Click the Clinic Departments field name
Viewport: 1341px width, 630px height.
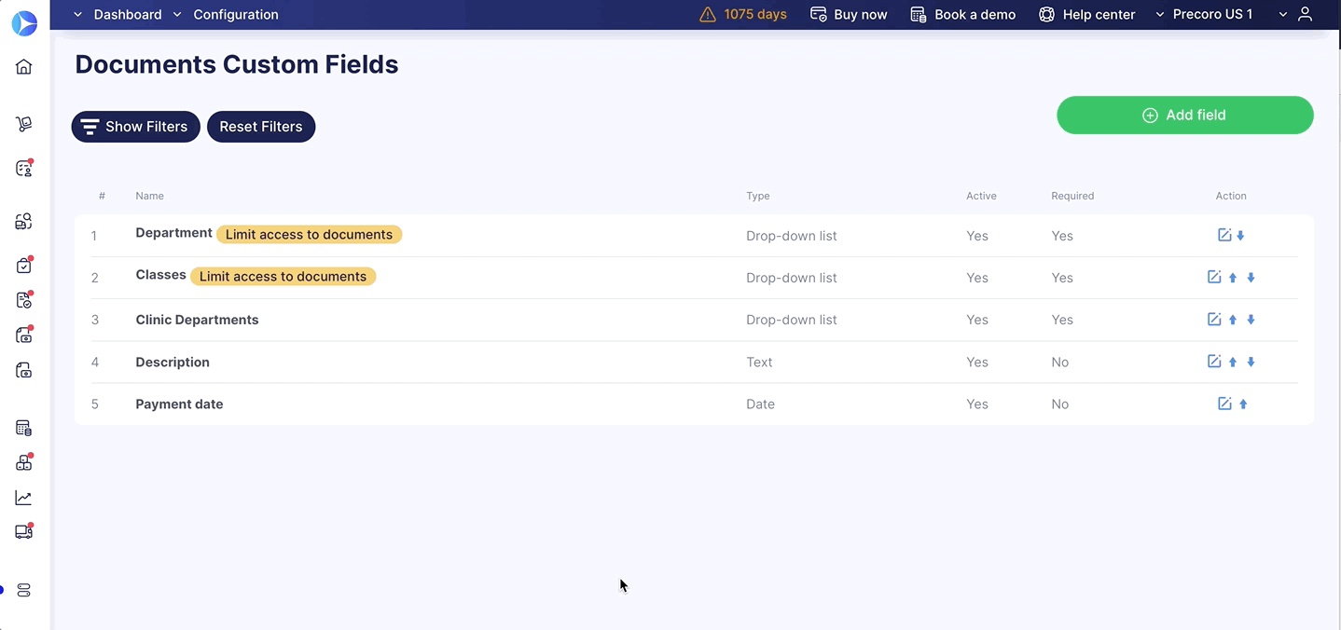point(197,320)
